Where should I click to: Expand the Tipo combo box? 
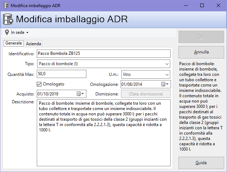167,64
